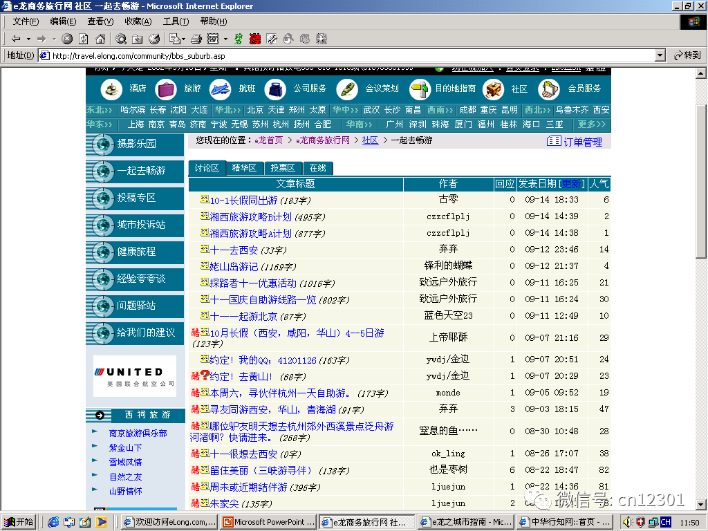Click the 南京旅游俱乐部 link
The height and width of the screenshot is (531, 708).
pyautogui.click(x=138, y=434)
